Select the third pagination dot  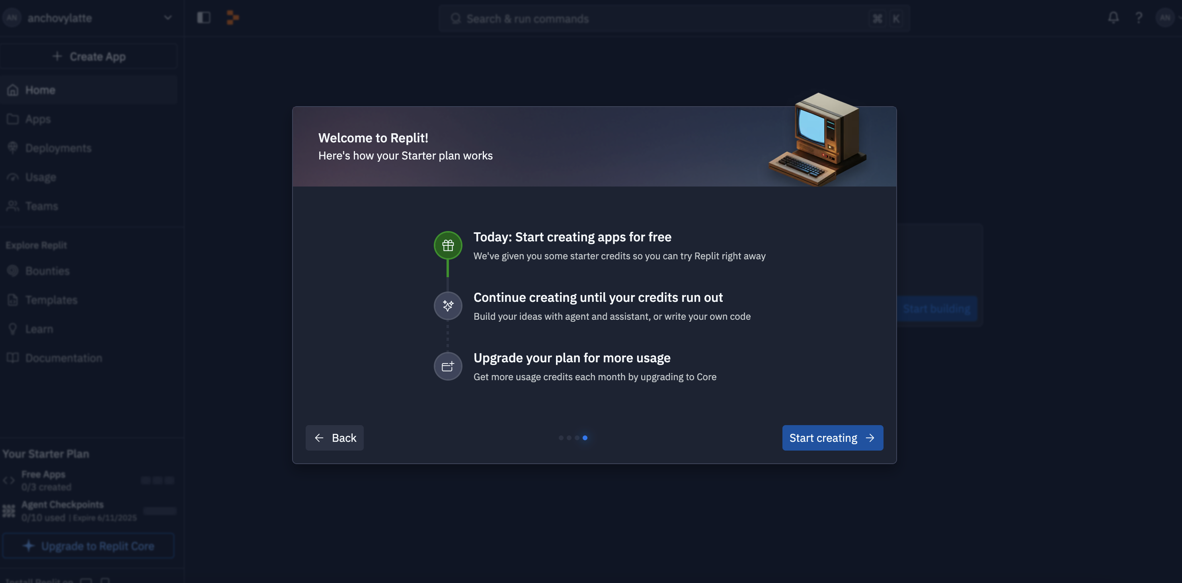click(x=577, y=438)
